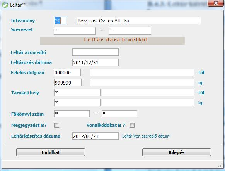Click the institution name field Belvárosi Óv. és Ált. Isk
The width and height of the screenshot is (225, 171).
pyautogui.click(x=139, y=21)
